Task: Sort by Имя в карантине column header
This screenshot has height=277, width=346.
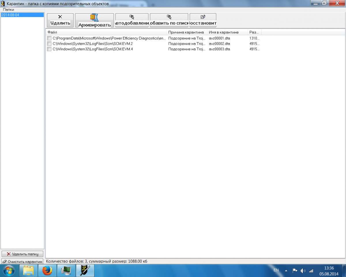Action: pos(227,32)
